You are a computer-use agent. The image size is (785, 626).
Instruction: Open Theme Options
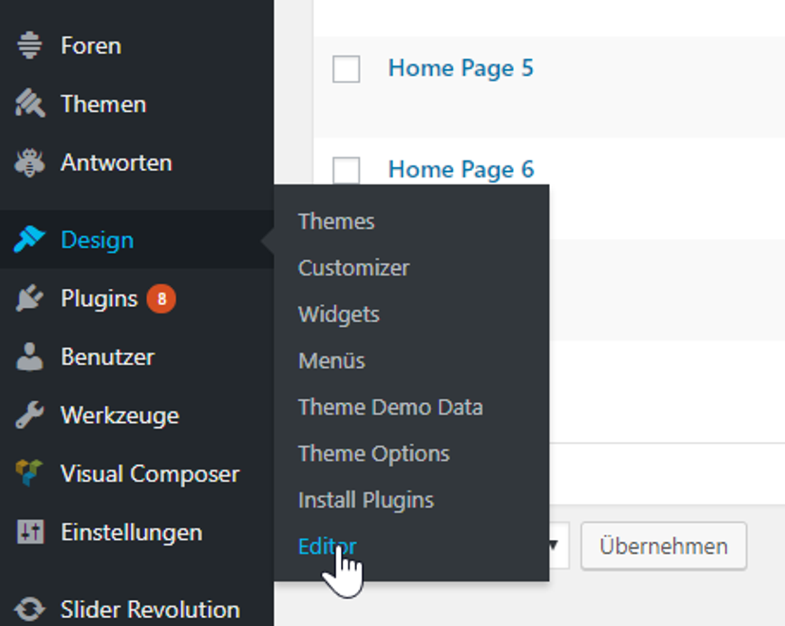tap(374, 453)
